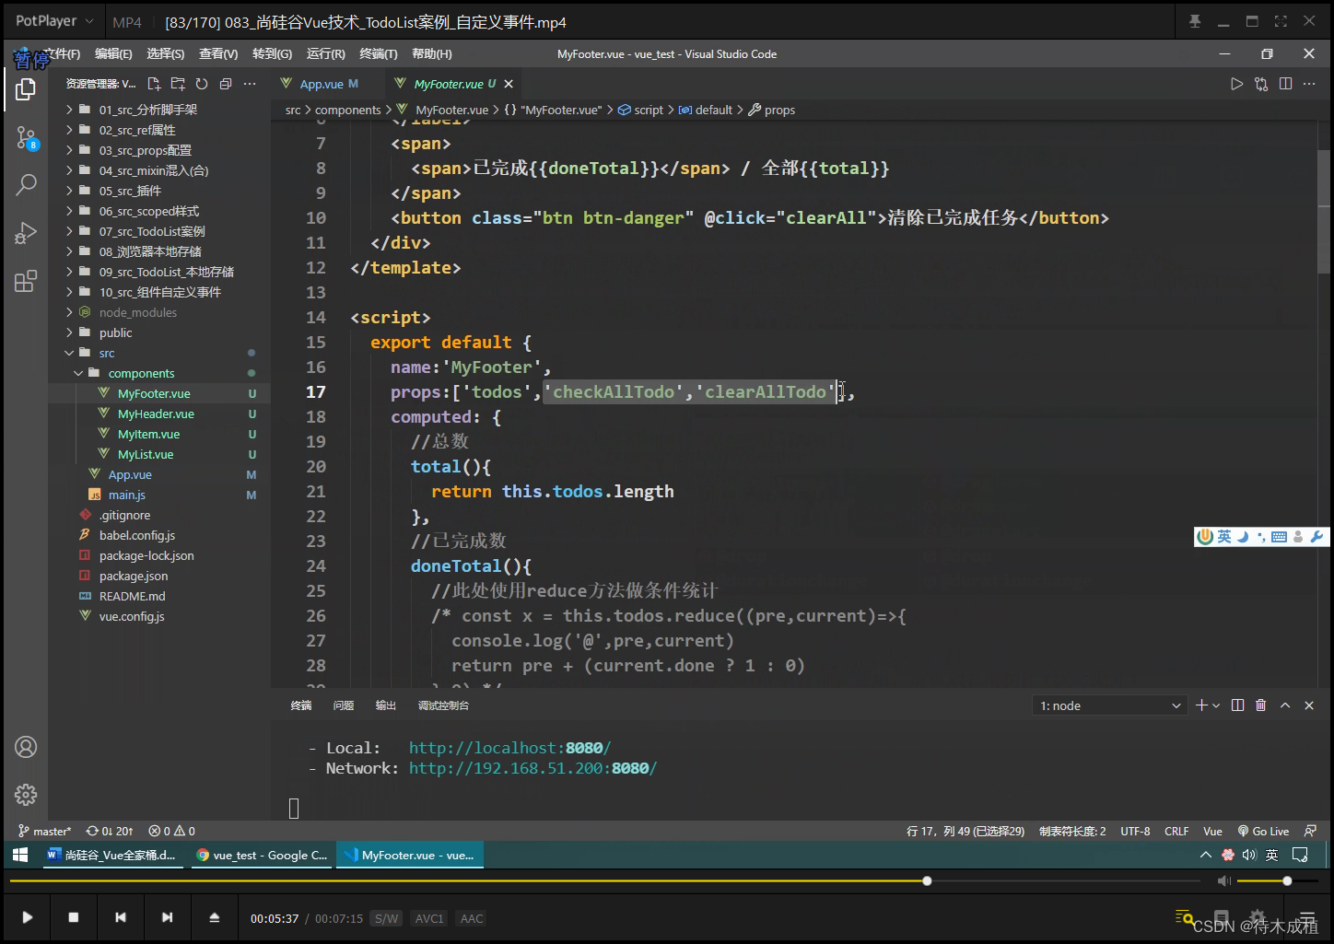The image size is (1334, 944).
Task: Expand the 01_src_分析脚手架 folder
Action: (147, 110)
